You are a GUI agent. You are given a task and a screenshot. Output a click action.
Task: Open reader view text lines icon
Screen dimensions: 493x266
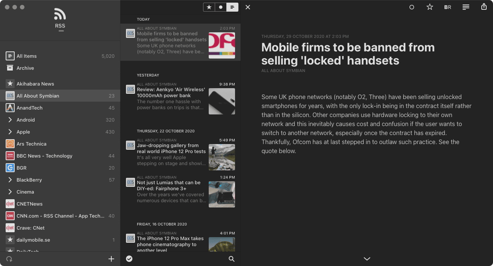click(466, 7)
